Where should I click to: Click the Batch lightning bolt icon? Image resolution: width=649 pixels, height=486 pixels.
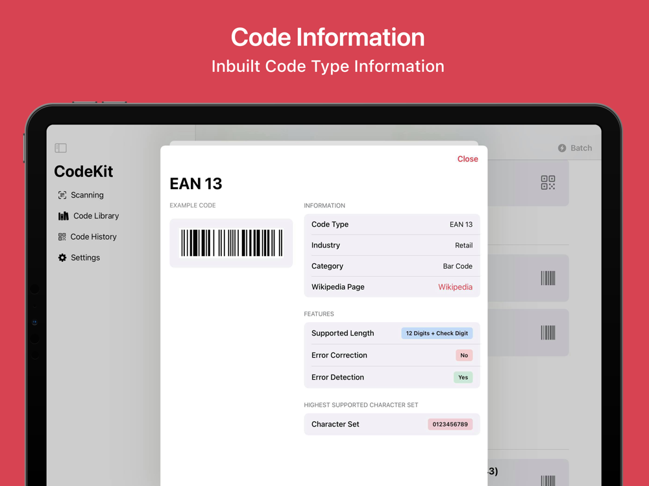tap(562, 148)
